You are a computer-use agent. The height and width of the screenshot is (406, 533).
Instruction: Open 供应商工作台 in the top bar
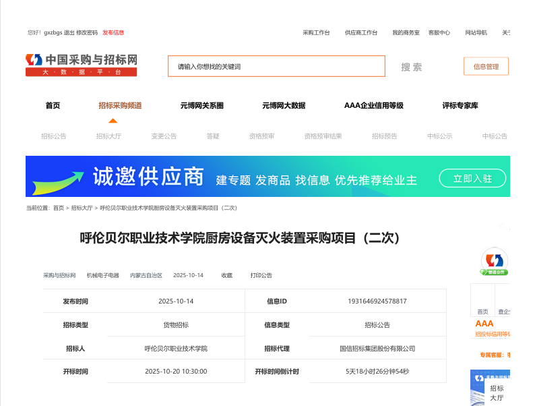click(x=361, y=32)
